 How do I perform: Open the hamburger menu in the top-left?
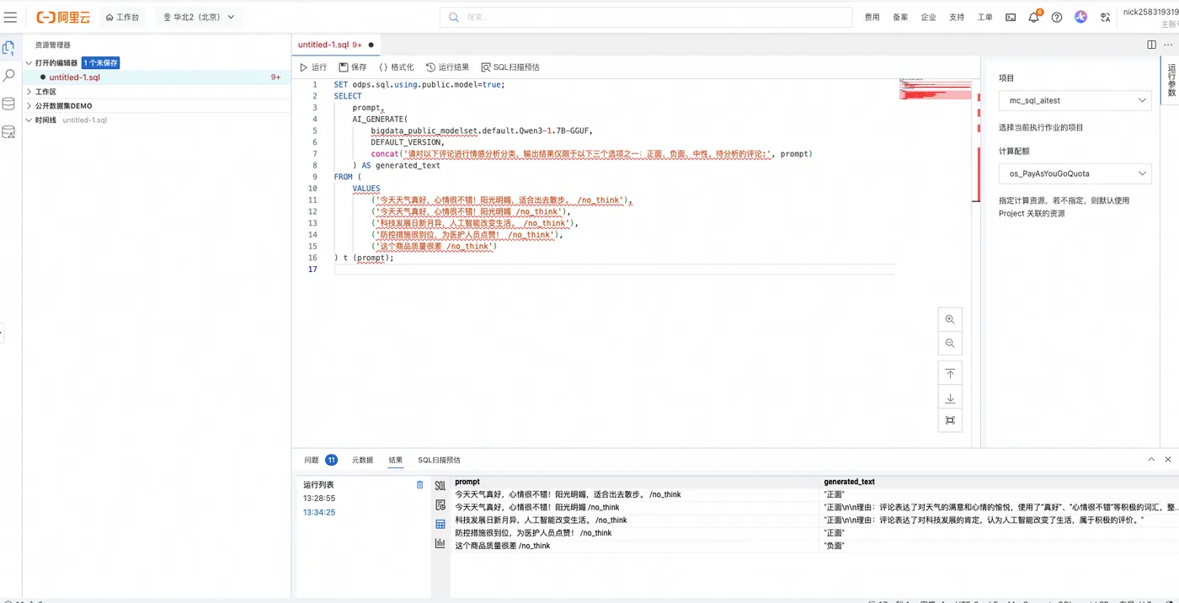click(10, 17)
